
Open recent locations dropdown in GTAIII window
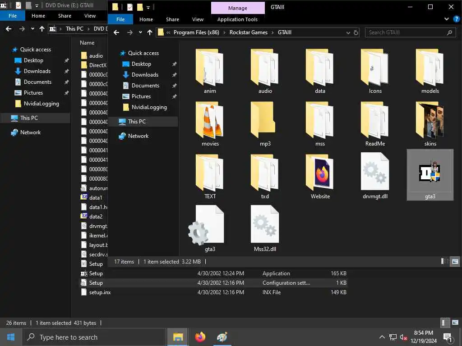[x=141, y=32]
